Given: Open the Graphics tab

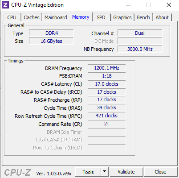Looking at the screenshot, I should click(122, 17).
